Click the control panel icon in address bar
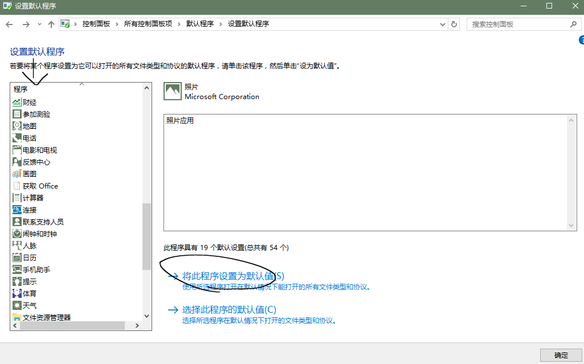Image resolution: width=584 pixels, height=364 pixels. (65, 24)
